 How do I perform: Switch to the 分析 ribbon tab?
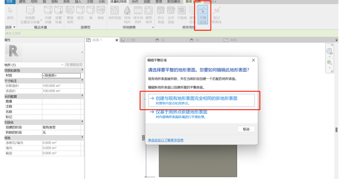[x=102, y=2]
